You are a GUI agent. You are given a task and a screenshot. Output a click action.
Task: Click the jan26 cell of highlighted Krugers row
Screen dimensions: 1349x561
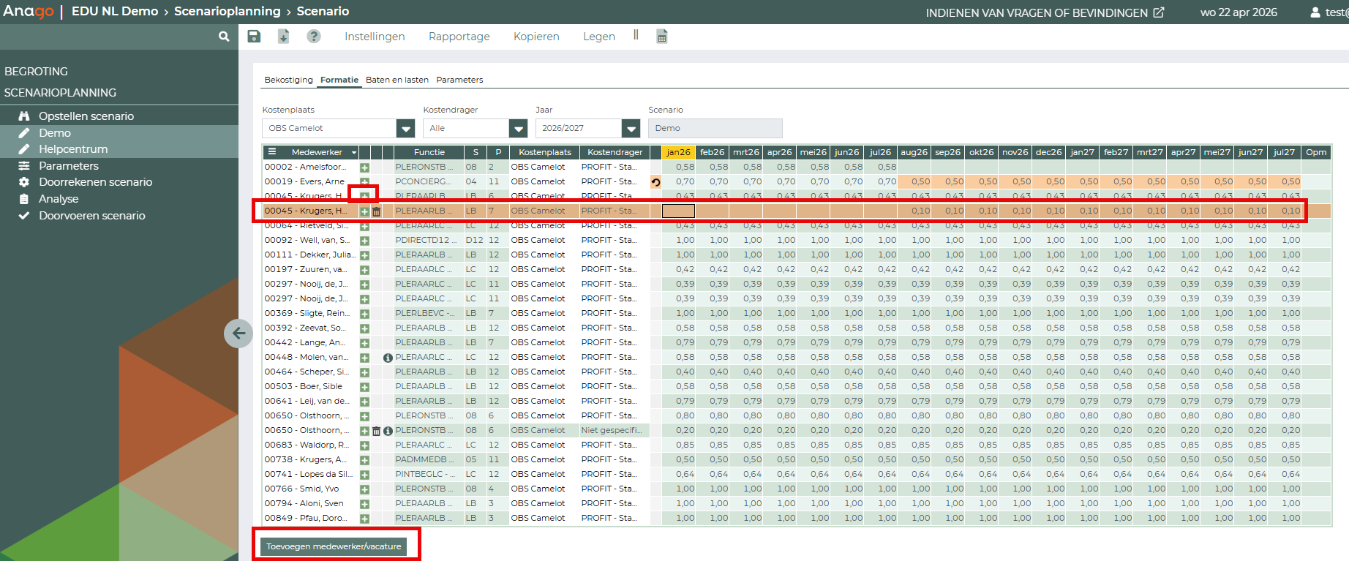coord(678,211)
